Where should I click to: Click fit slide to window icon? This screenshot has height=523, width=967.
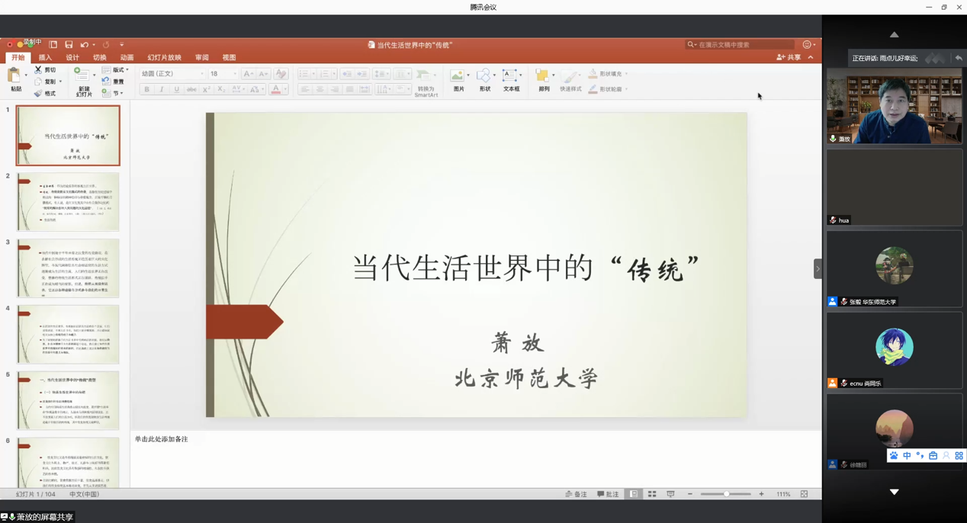pos(804,494)
